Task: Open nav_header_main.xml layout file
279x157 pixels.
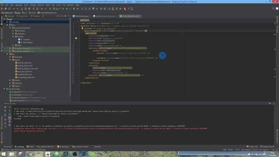Action: coord(25,77)
